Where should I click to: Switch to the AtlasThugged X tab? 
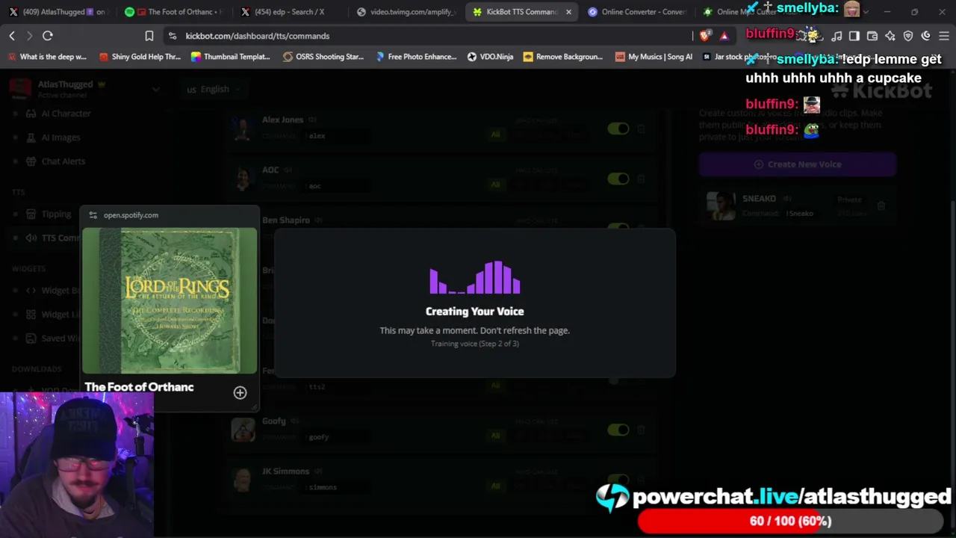coord(60,12)
